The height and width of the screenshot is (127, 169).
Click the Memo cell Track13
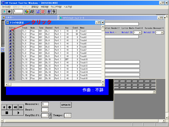[90, 69]
